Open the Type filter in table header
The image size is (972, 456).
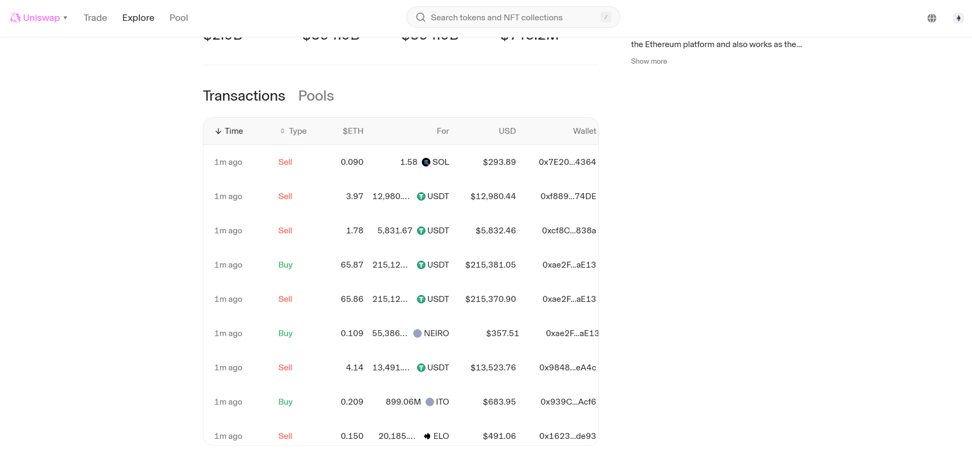pyautogui.click(x=293, y=131)
